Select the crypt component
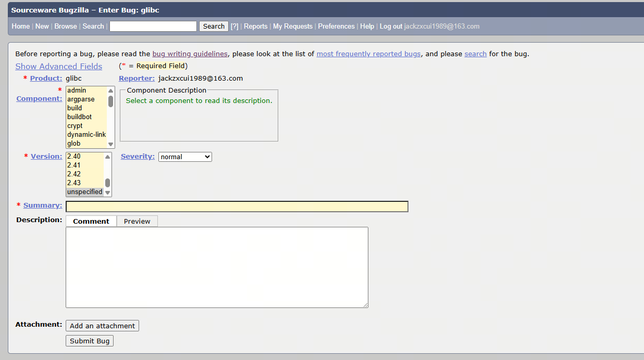 [x=86, y=126]
